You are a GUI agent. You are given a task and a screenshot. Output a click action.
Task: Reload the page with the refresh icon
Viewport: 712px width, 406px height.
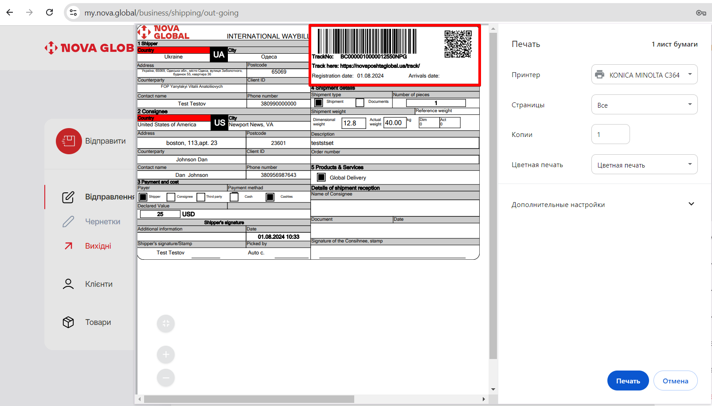click(50, 12)
